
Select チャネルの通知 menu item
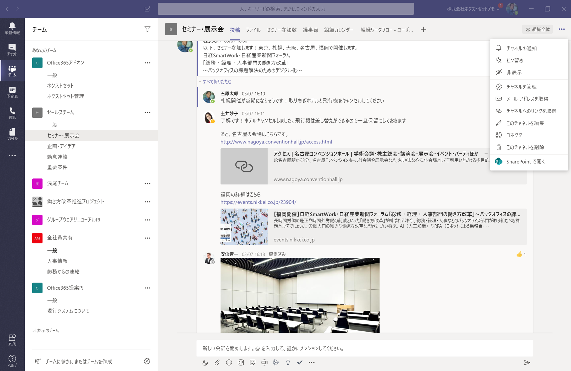coord(529,48)
